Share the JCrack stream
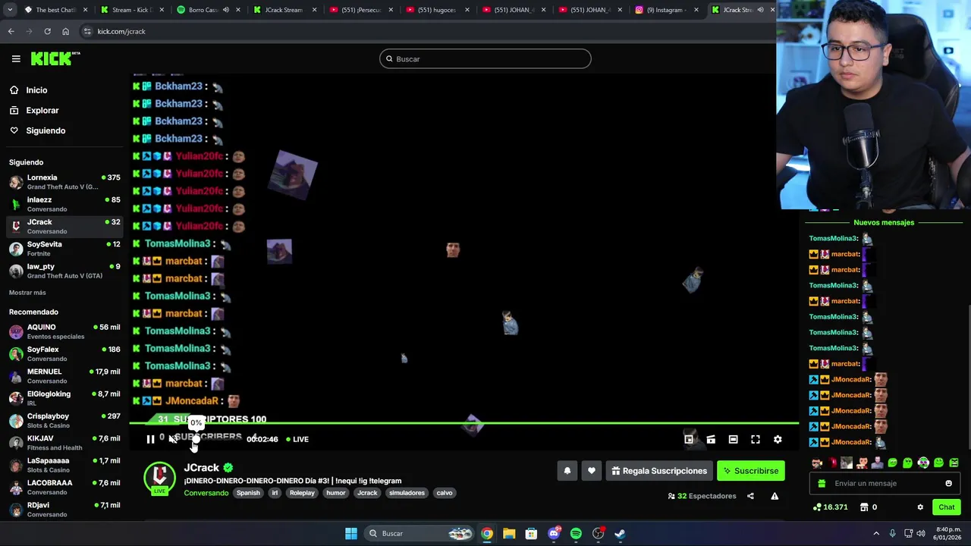This screenshot has height=546, width=971. pos(750,496)
